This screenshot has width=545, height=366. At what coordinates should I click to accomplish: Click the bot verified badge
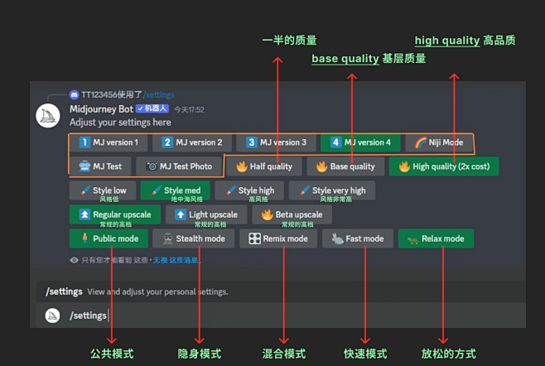(152, 108)
